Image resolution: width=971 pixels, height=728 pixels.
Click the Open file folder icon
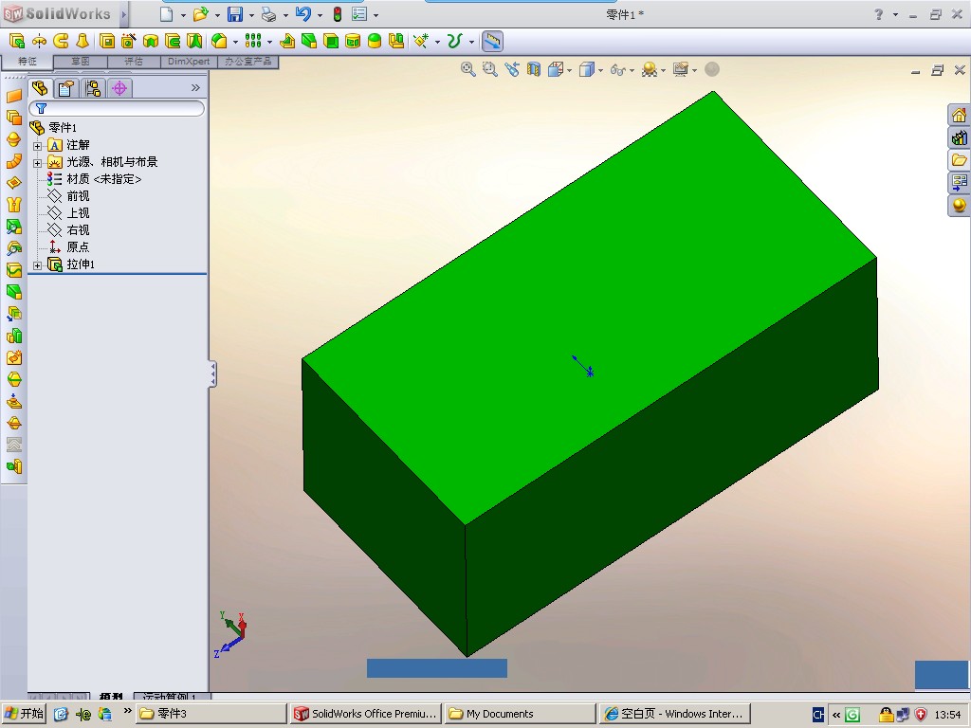point(200,13)
